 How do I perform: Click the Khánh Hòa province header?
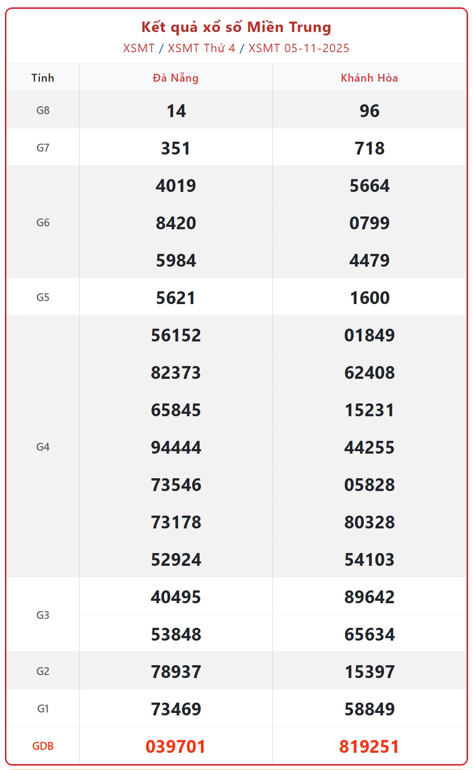[369, 78]
